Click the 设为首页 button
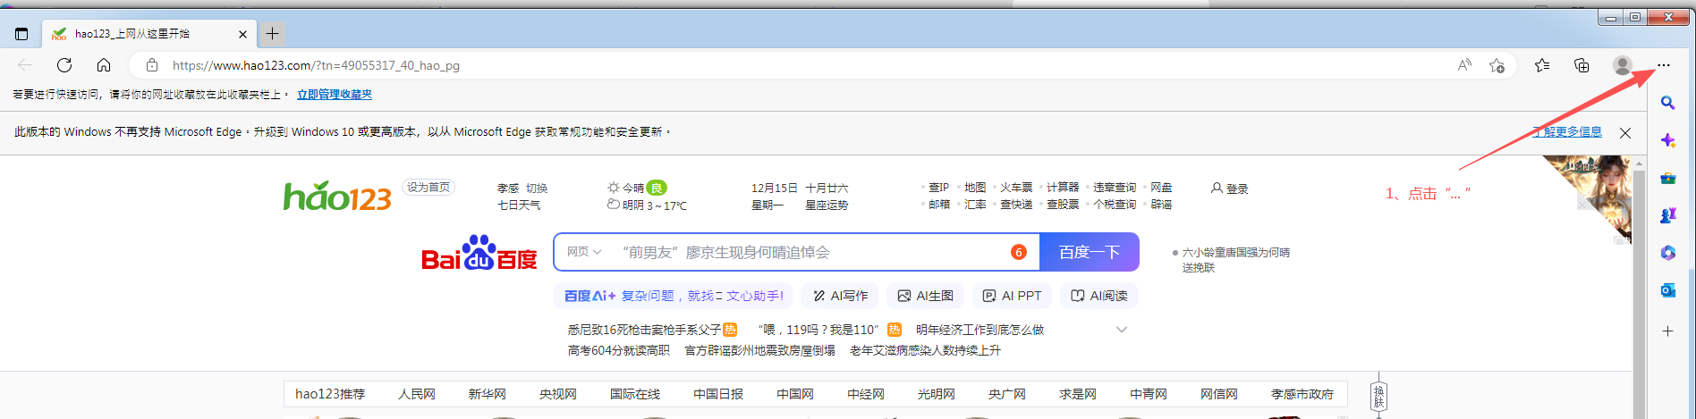Image resolution: width=1696 pixels, height=419 pixels. tap(428, 188)
